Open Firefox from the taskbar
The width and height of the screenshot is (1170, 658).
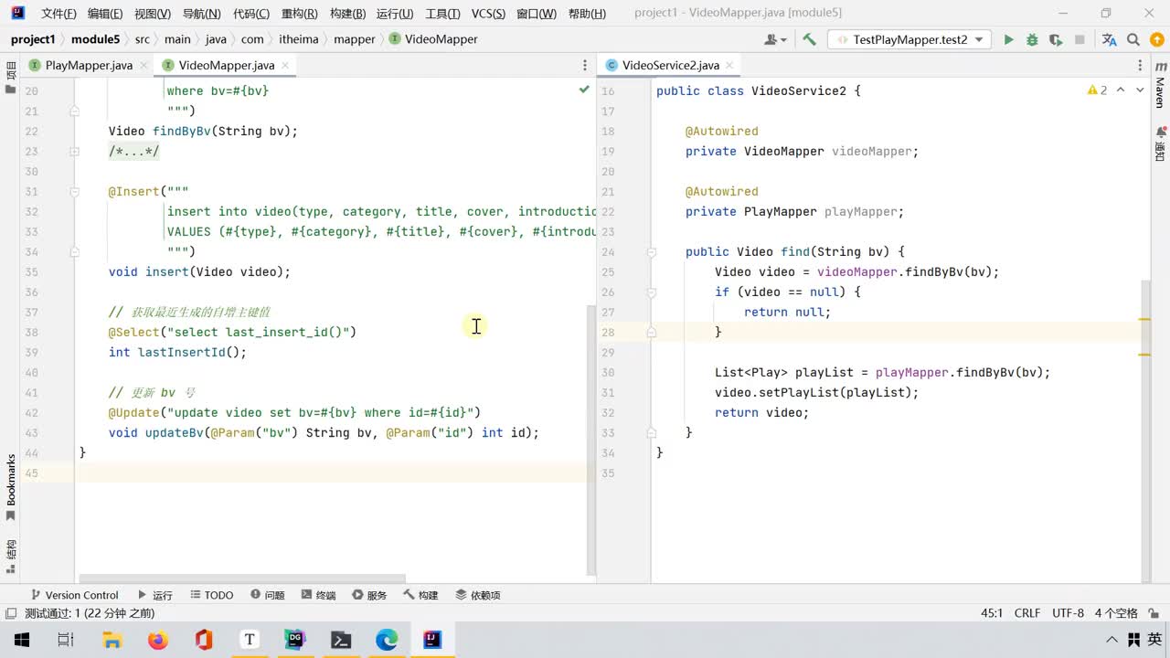pyautogui.click(x=157, y=640)
